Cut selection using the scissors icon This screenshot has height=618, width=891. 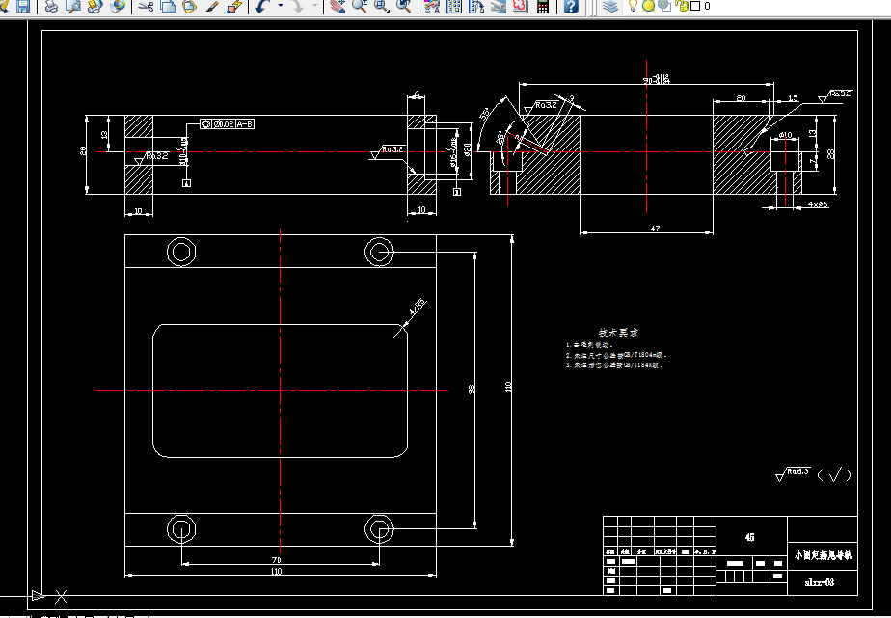click(146, 6)
